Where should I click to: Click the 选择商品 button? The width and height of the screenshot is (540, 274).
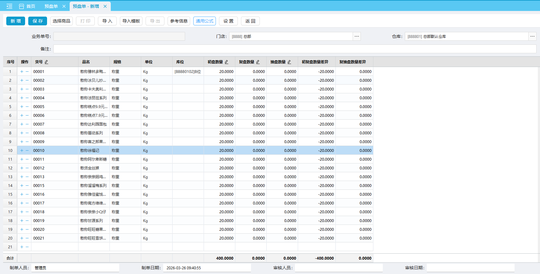coord(61,21)
